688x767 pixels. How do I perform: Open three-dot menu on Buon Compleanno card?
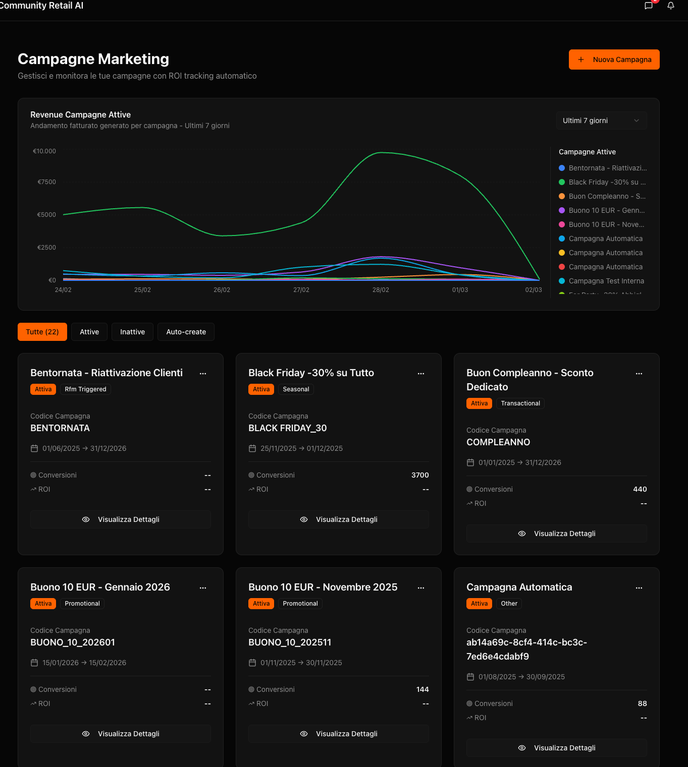pos(639,374)
